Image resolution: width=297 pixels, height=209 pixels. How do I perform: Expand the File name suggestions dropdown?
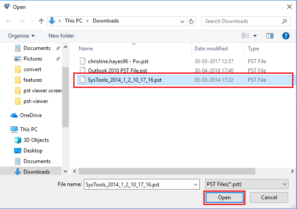[x=196, y=184]
